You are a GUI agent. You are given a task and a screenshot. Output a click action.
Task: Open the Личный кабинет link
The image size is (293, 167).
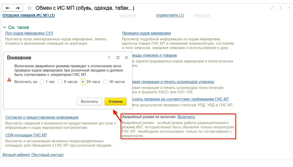(x=16, y=155)
